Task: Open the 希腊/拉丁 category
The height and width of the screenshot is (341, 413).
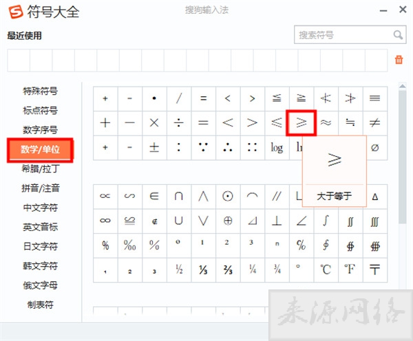Action: (41, 168)
